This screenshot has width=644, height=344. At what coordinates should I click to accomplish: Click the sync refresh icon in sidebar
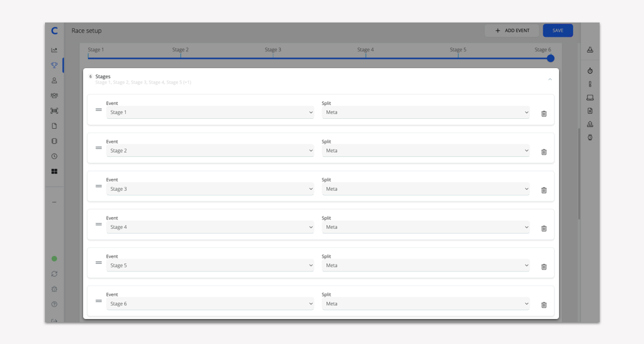pyautogui.click(x=54, y=274)
